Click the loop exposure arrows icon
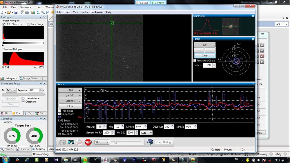Image resolution: width=290 pixels, height=163 pixels. pos(71,142)
